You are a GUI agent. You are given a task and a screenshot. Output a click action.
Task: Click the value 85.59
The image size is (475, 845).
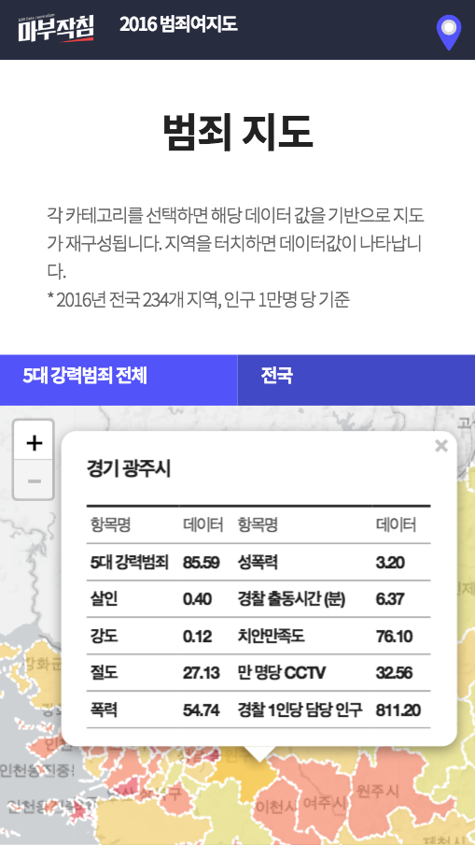pos(201,563)
